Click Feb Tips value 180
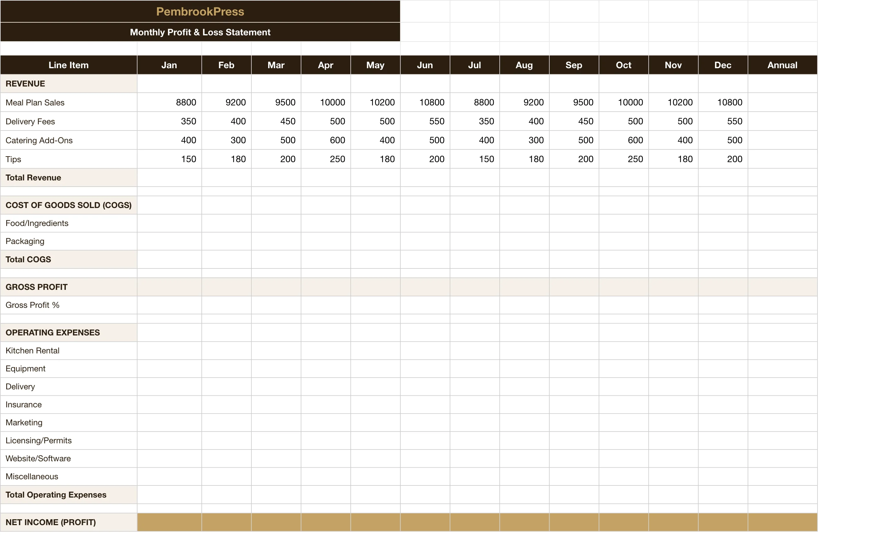This screenshot has width=869, height=558. pos(226,159)
